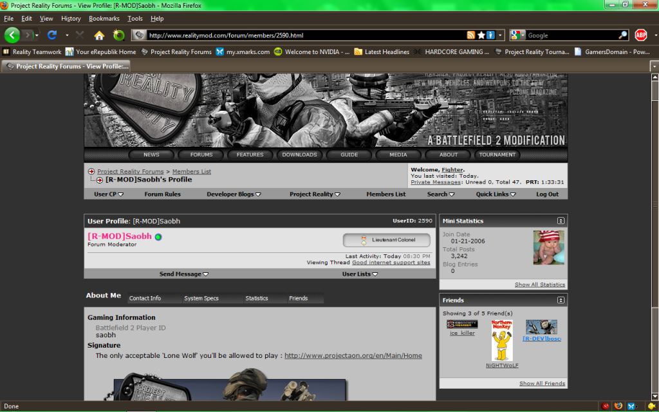Click in the URL address field
The height and width of the screenshot is (412, 659).
click(x=302, y=35)
